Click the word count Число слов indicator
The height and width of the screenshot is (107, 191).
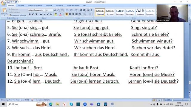[x=22, y=100]
